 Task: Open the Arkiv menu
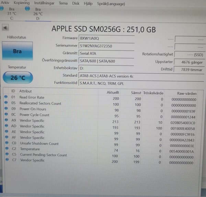pyautogui.click(x=5, y=3)
